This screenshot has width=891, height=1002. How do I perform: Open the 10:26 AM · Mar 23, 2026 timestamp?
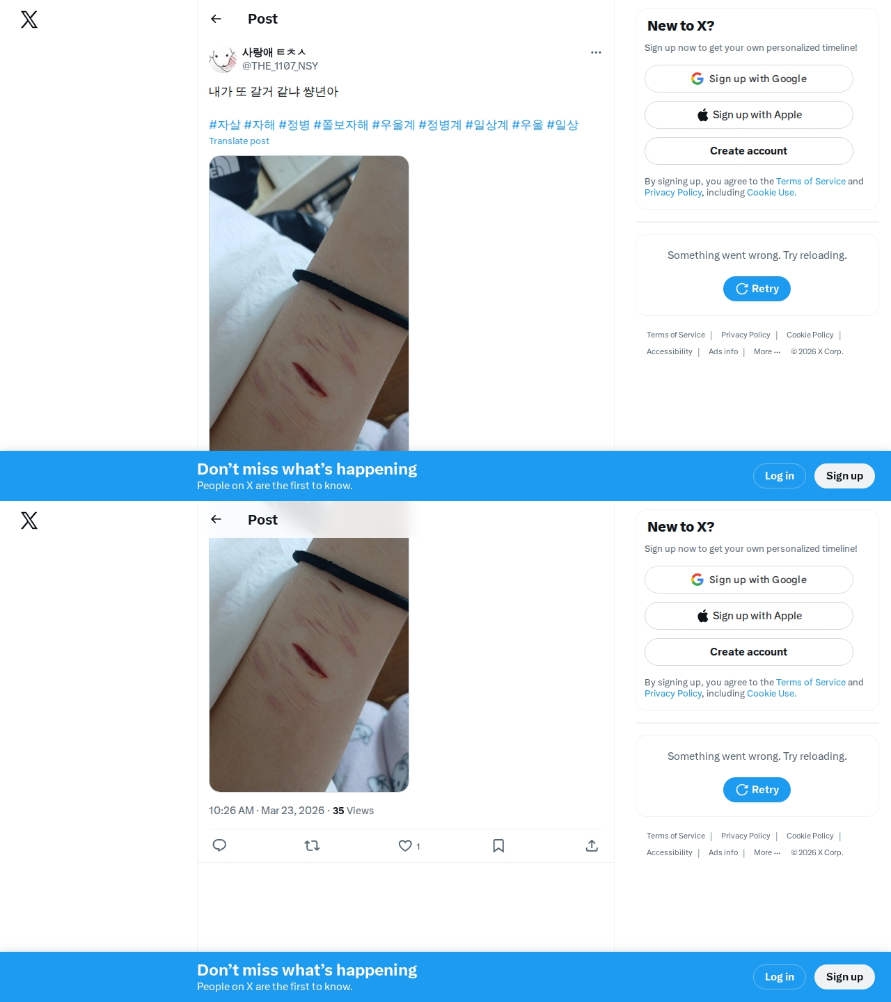tap(267, 811)
